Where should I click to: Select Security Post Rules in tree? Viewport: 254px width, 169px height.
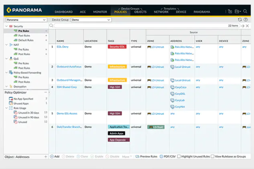pyautogui.click(x=24, y=35)
